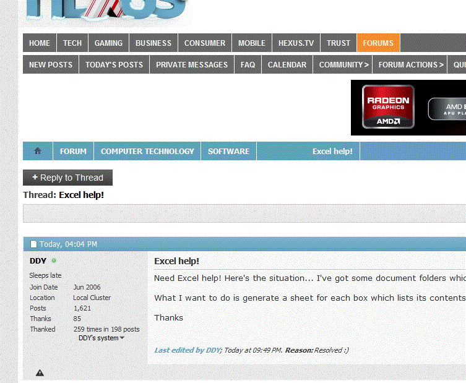Go to Computer Technology breadcrumb

[147, 151]
